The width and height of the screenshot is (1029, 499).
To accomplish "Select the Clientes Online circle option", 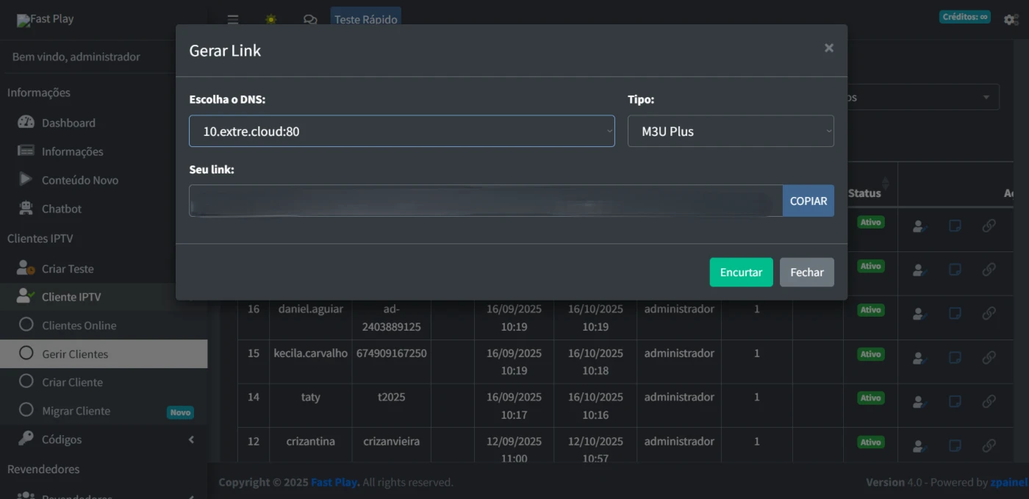I will click(26, 325).
